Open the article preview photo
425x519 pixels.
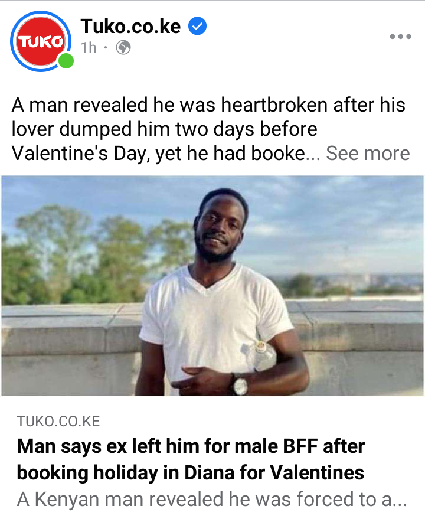click(x=212, y=286)
